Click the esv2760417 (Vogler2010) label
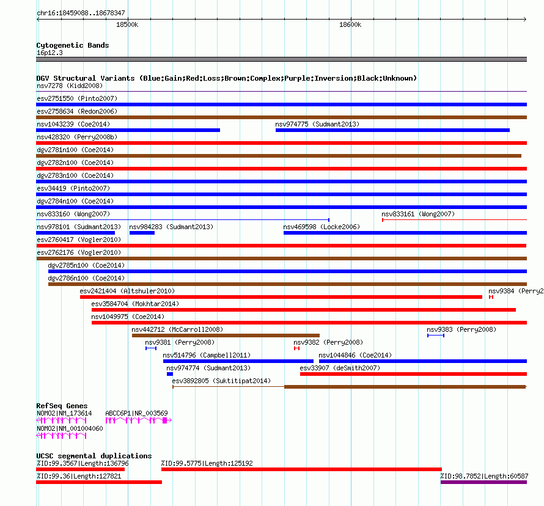 pyautogui.click(x=79, y=240)
